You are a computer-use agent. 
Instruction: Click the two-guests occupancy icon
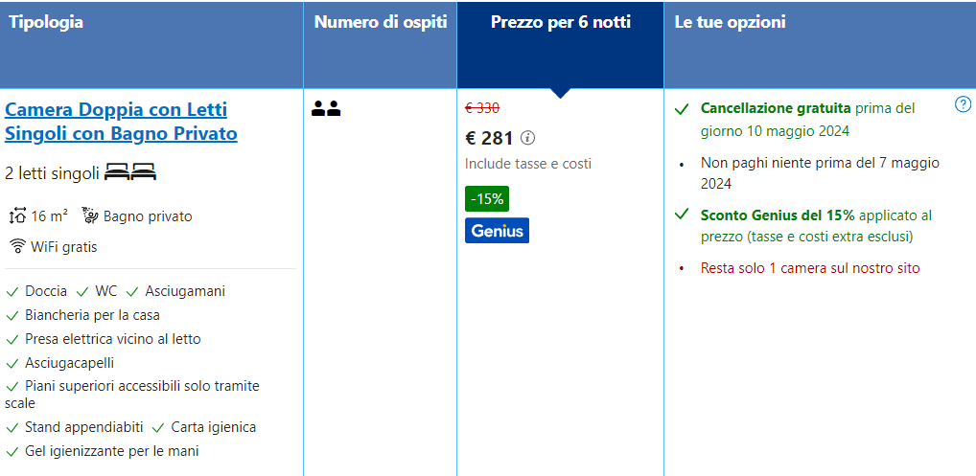[326, 109]
